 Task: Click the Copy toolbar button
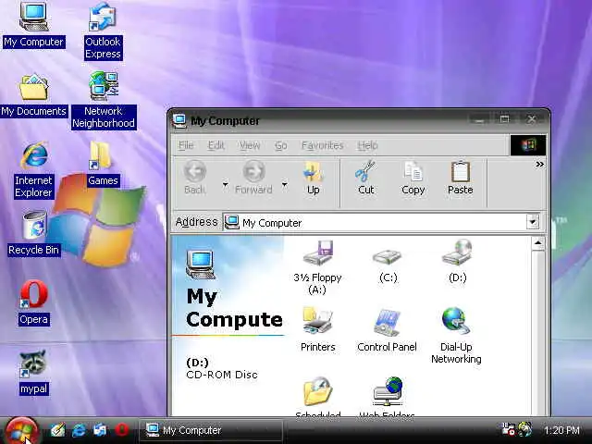click(413, 179)
